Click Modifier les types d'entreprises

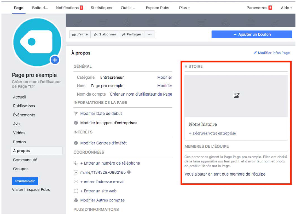pos(109,123)
